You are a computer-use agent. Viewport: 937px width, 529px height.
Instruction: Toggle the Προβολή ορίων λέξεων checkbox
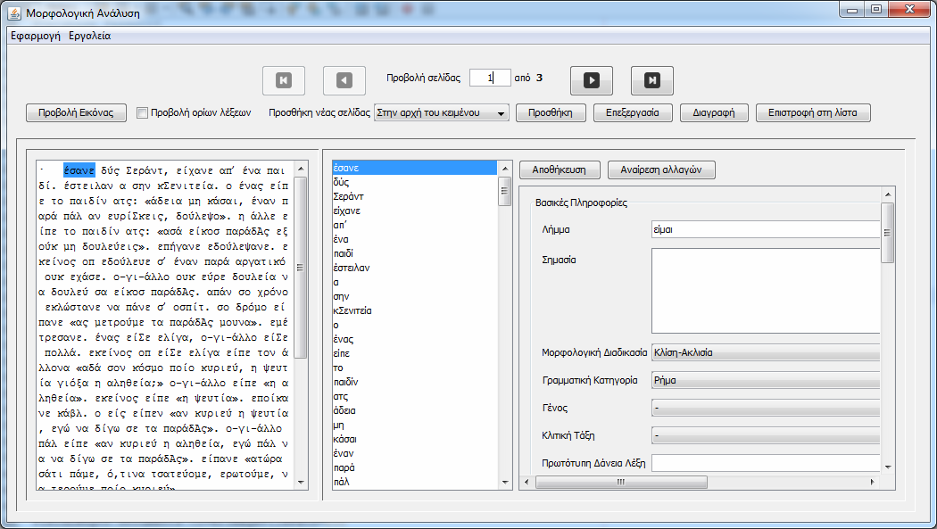tap(142, 112)
